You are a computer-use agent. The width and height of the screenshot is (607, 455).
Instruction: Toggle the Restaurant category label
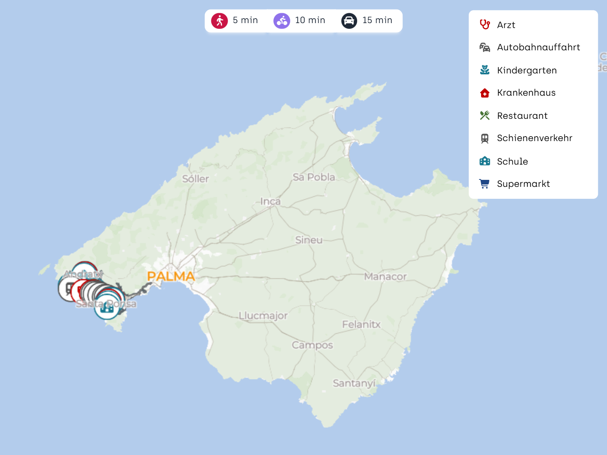[522, 116]
